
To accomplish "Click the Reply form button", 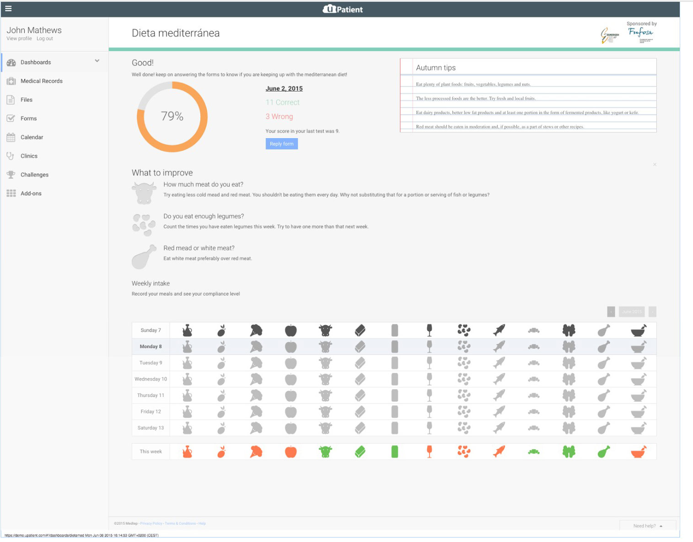I will pyautogui.click(x=281, y=144).
